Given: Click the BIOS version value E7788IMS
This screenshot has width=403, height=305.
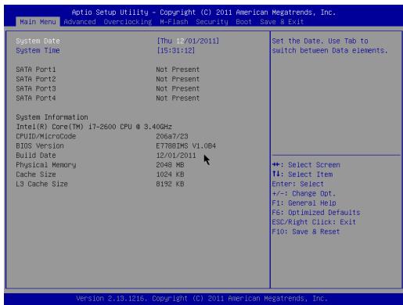Looking at the screenshot, I should pyautogui.click(x=186, y=146).
